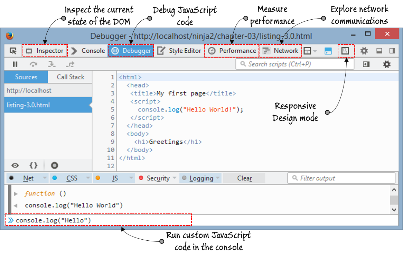The image size is (403, 260).
Task: Click console.log("Hello World") output entry
Action: [x=74, y=206]
